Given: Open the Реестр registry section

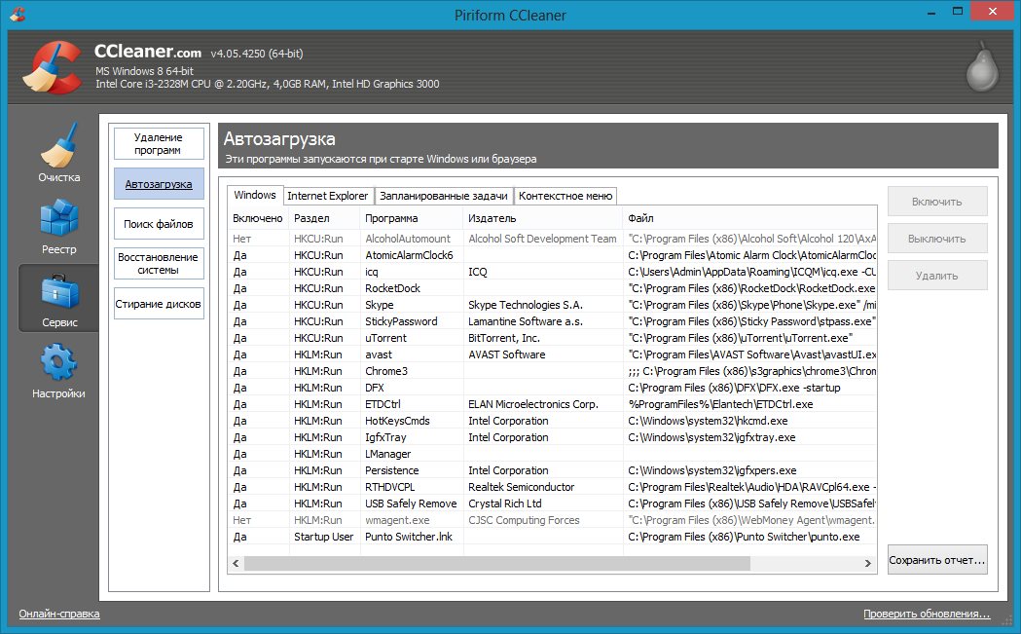Looking at the screenshot, I should click(58, 228).
